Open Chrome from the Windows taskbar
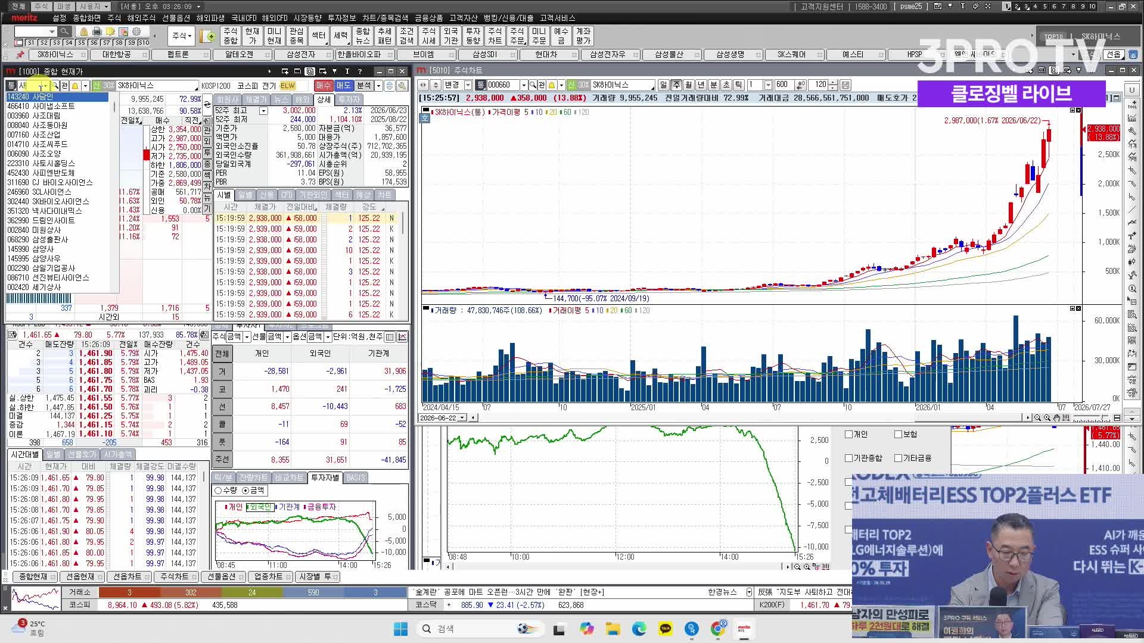1144x643 pixels. [x=719, y=629]
